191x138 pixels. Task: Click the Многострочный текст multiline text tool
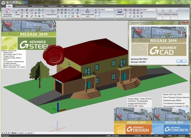coord(88,13)
